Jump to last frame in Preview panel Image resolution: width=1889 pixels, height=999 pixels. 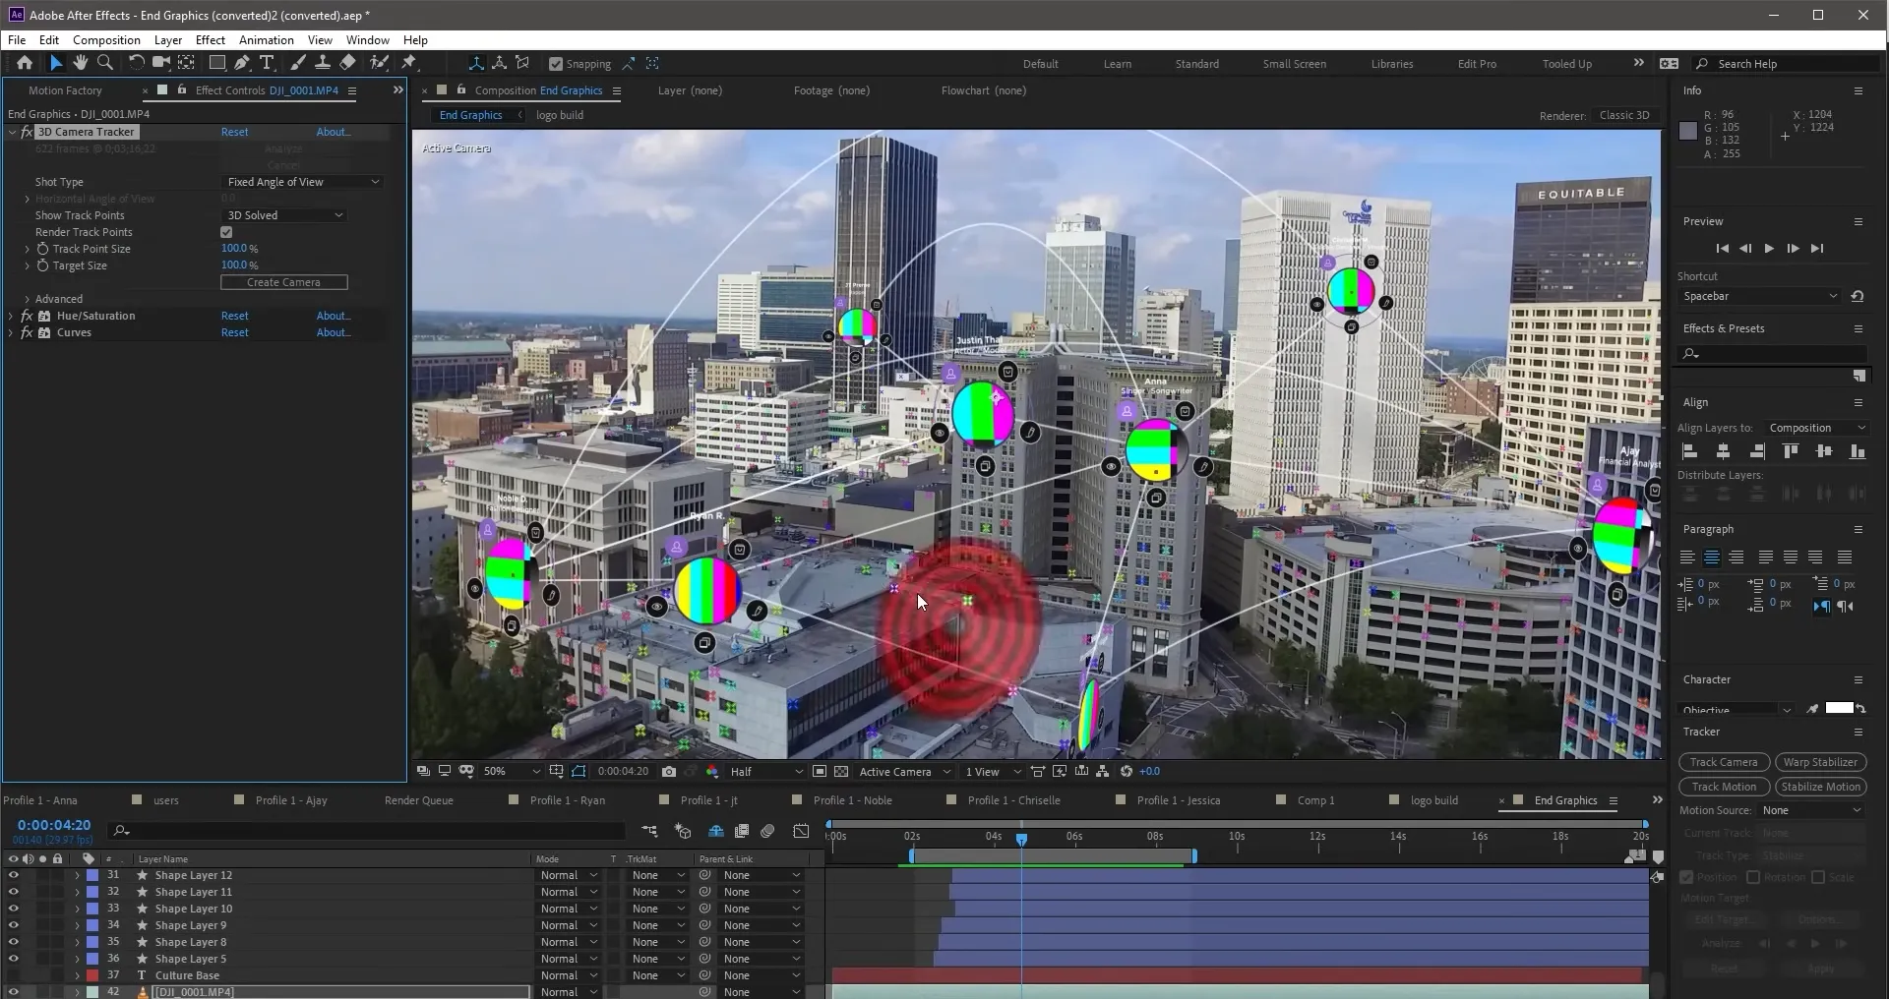point(1817,249)
